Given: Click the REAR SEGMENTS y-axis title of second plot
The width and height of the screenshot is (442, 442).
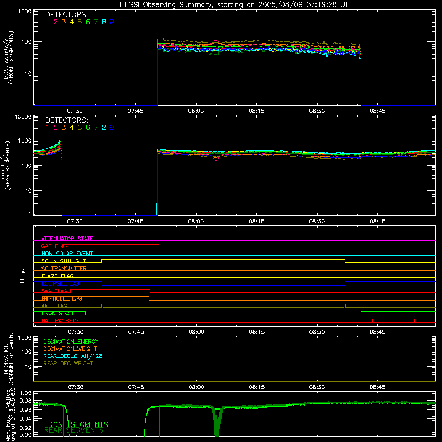Looking at the screenshot, I should 7,165.
